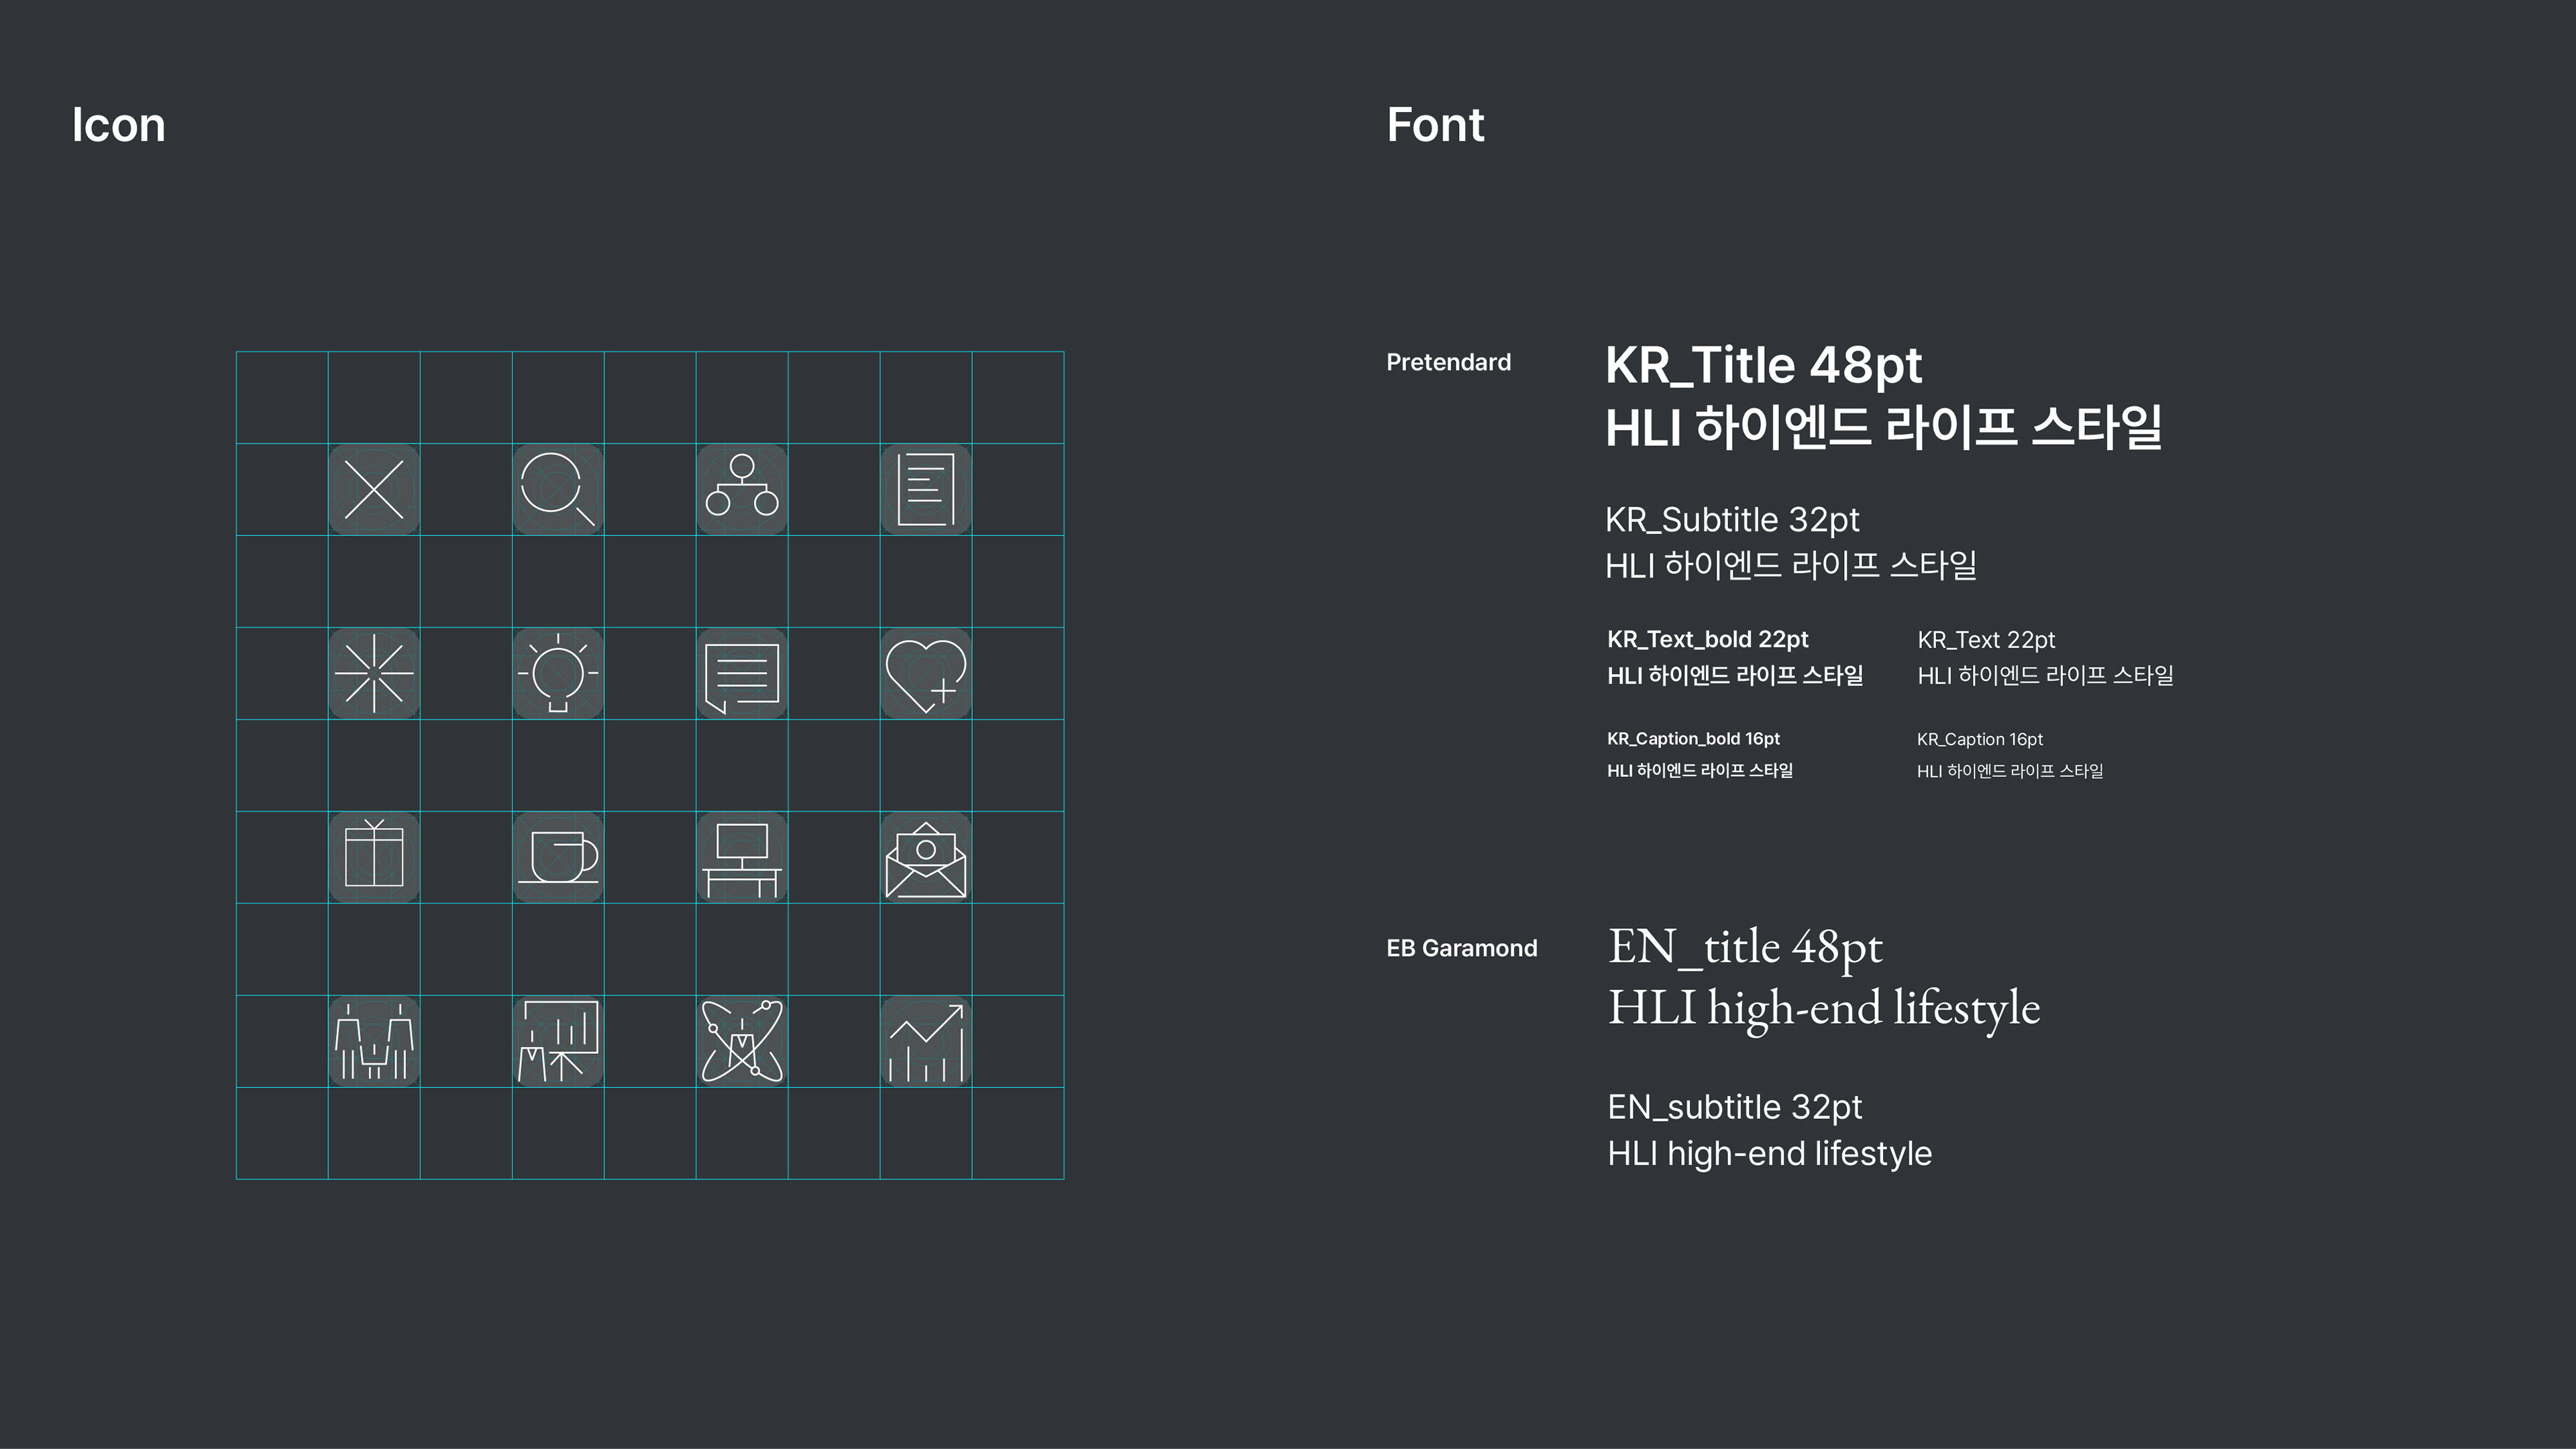
Task: Click the Pretendard font label
Action: point(1447,362)
